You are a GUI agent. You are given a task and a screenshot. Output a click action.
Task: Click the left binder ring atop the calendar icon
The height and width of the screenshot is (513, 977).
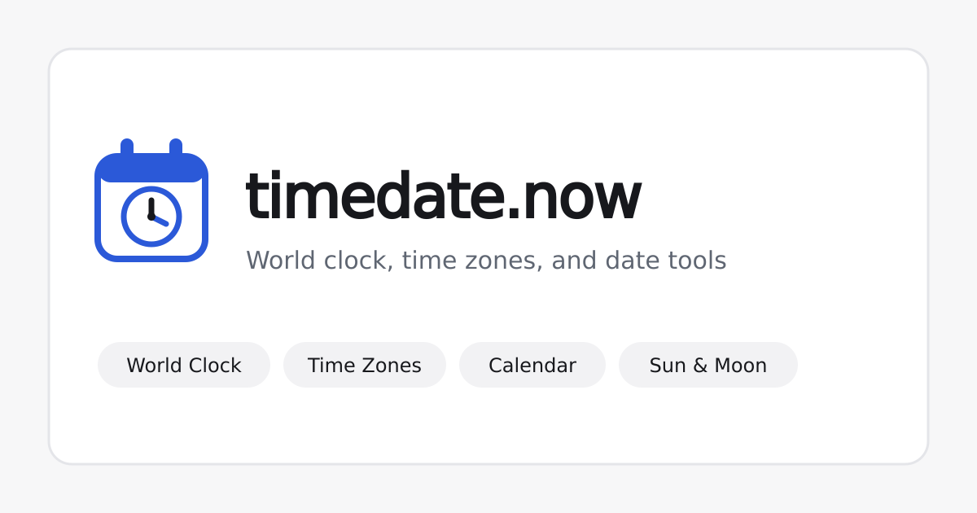(x=127, y=147)
